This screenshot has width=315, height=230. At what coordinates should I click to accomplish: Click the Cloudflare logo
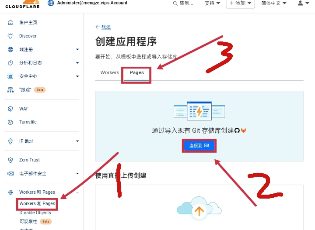coord(22,4)
